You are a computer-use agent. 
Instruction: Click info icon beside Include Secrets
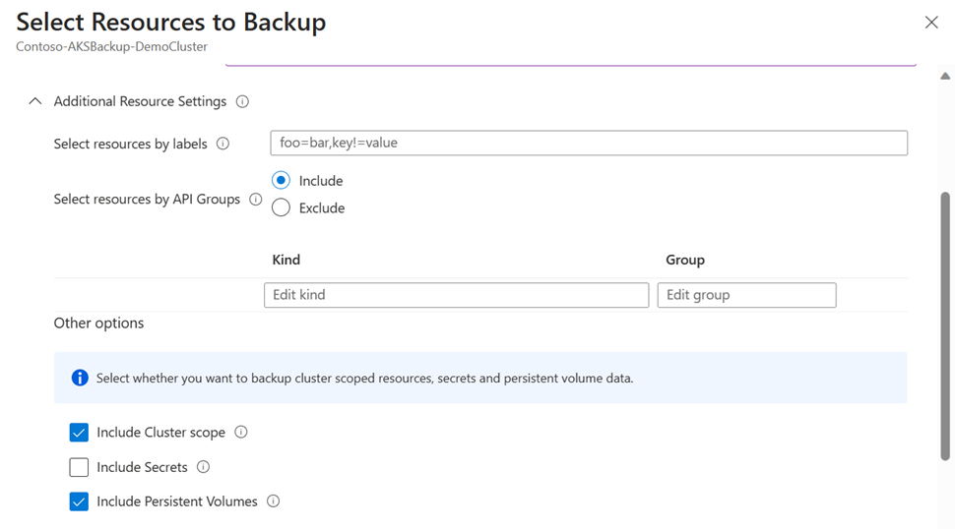click(x=204, y=467)
